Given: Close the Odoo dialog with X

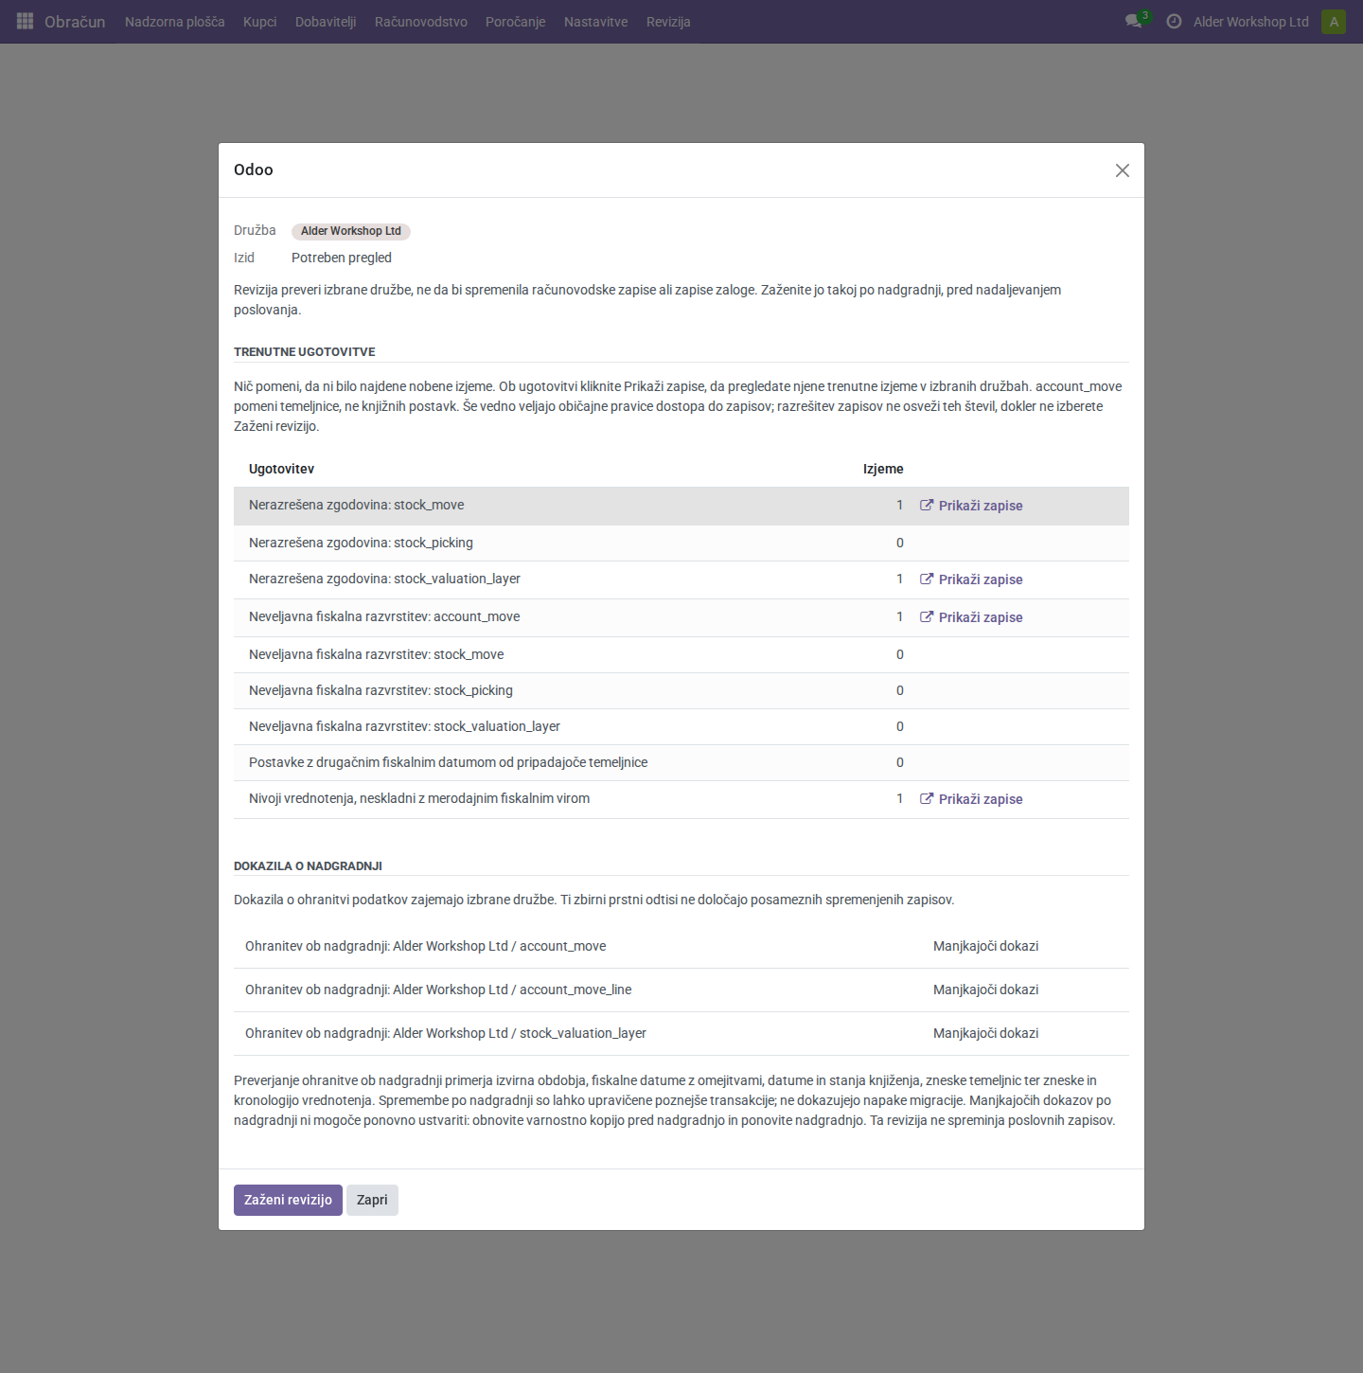Looking at the screenshot, I should (1123, 170).
